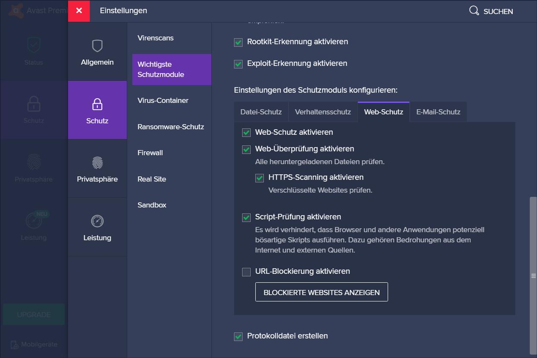537x358 pixels.
Task: Click 'Alle heruntergeladenen Dateien prüfen.' text
Action: (x=320, y=162)
